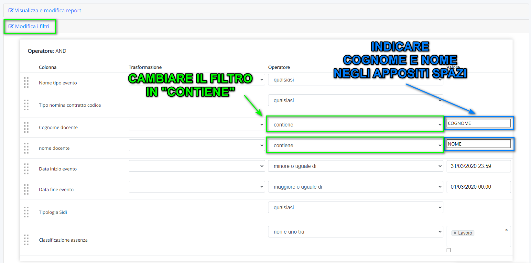Open operator dropdown for Nome tipo evento

click(355, 80)
